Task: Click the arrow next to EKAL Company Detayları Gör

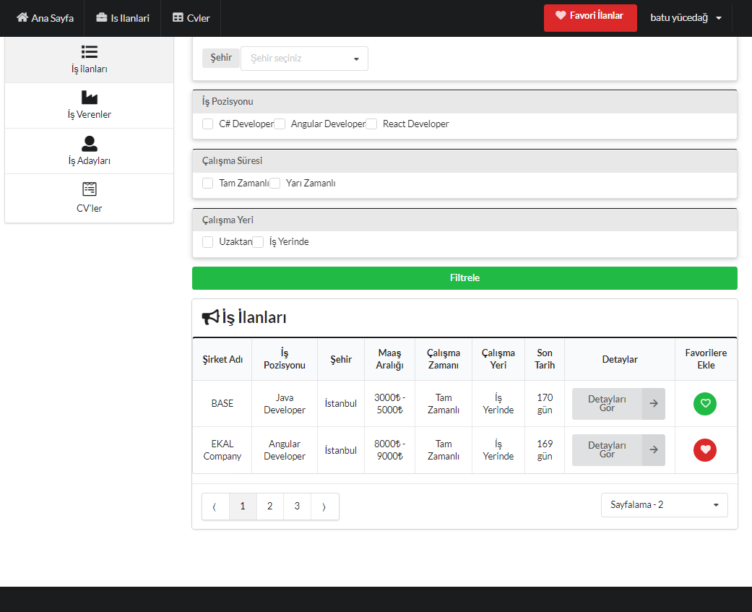Action: click(654, 450)
